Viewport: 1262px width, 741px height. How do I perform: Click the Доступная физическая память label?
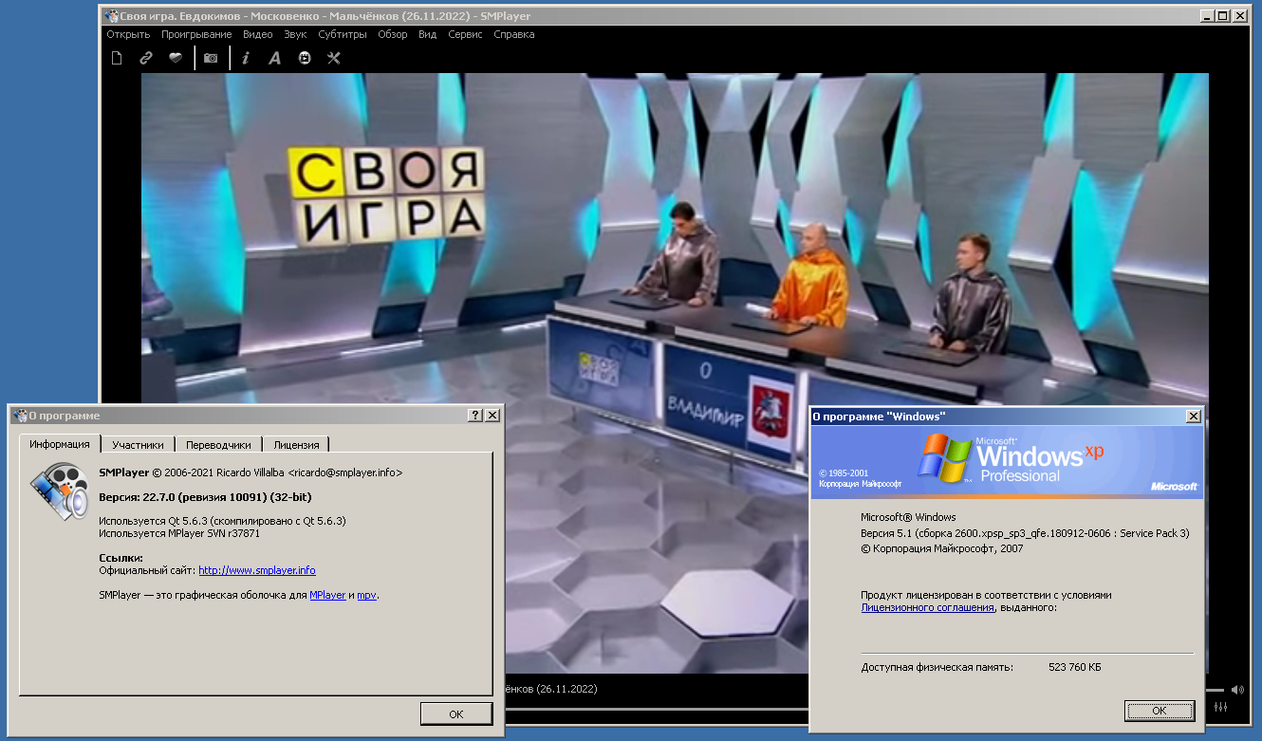pyautogui.click(x=937, y=667)
